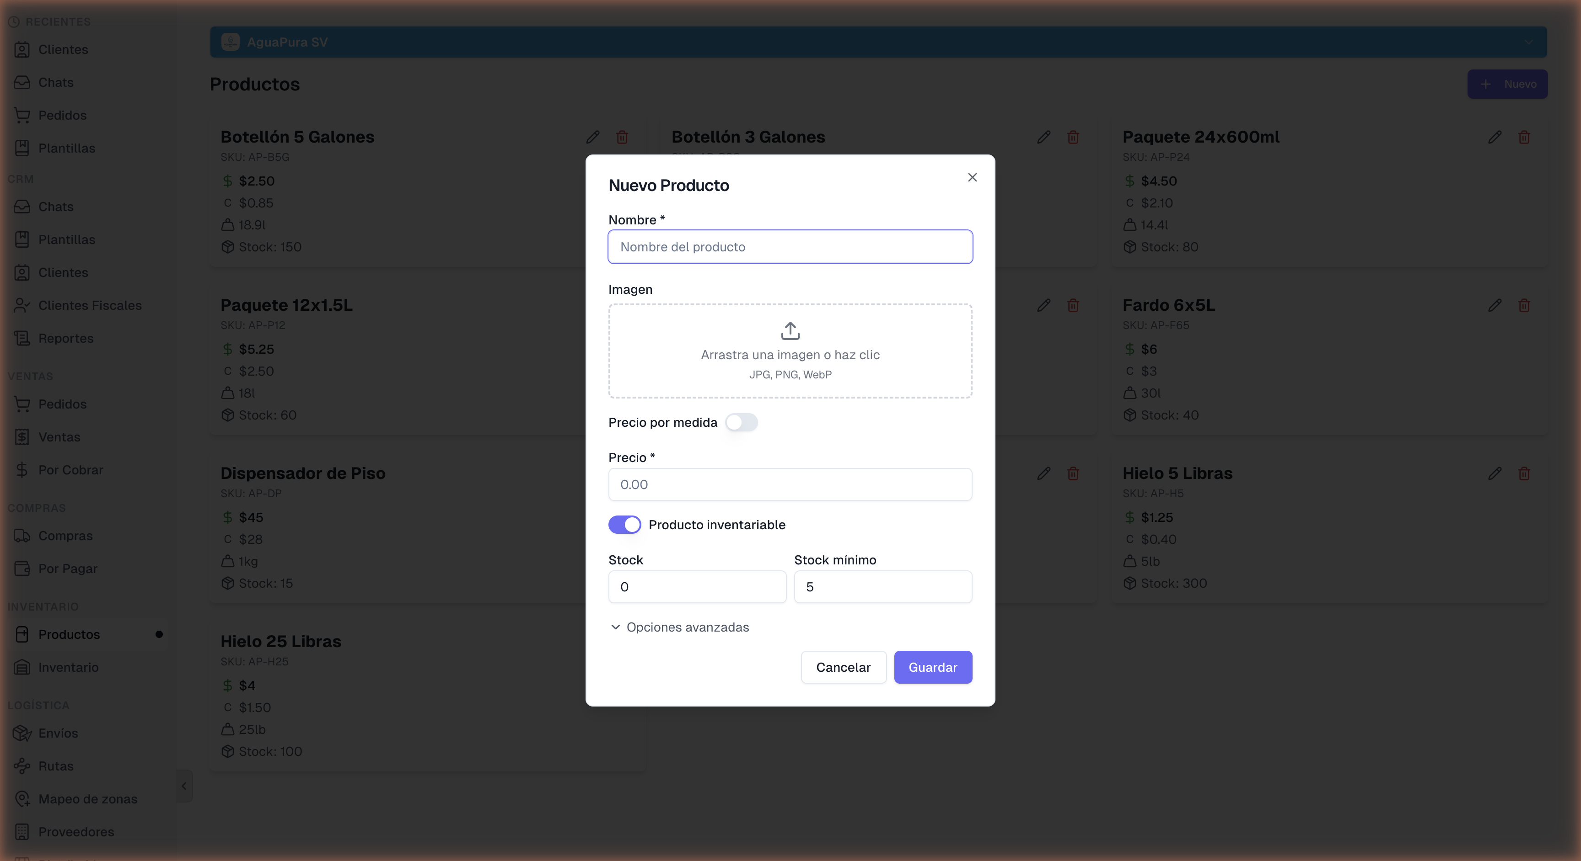Click the Guardar button

[x=932, y=667]
